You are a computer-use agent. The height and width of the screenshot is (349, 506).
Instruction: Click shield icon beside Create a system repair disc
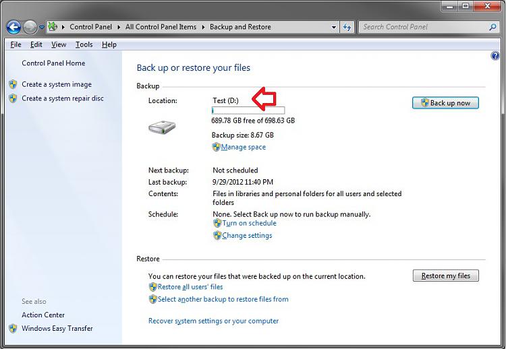point(13,98)
